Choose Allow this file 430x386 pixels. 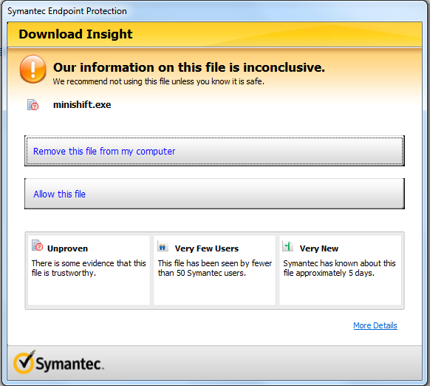pos(214,194)
